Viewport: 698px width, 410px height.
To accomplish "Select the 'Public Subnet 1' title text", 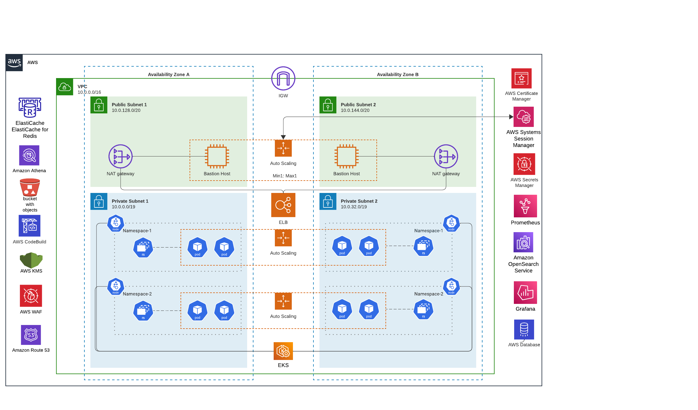I will [129, 105].
